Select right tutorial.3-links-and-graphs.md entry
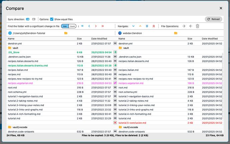This screenshot has width=230, height=144. pos(136,110)
